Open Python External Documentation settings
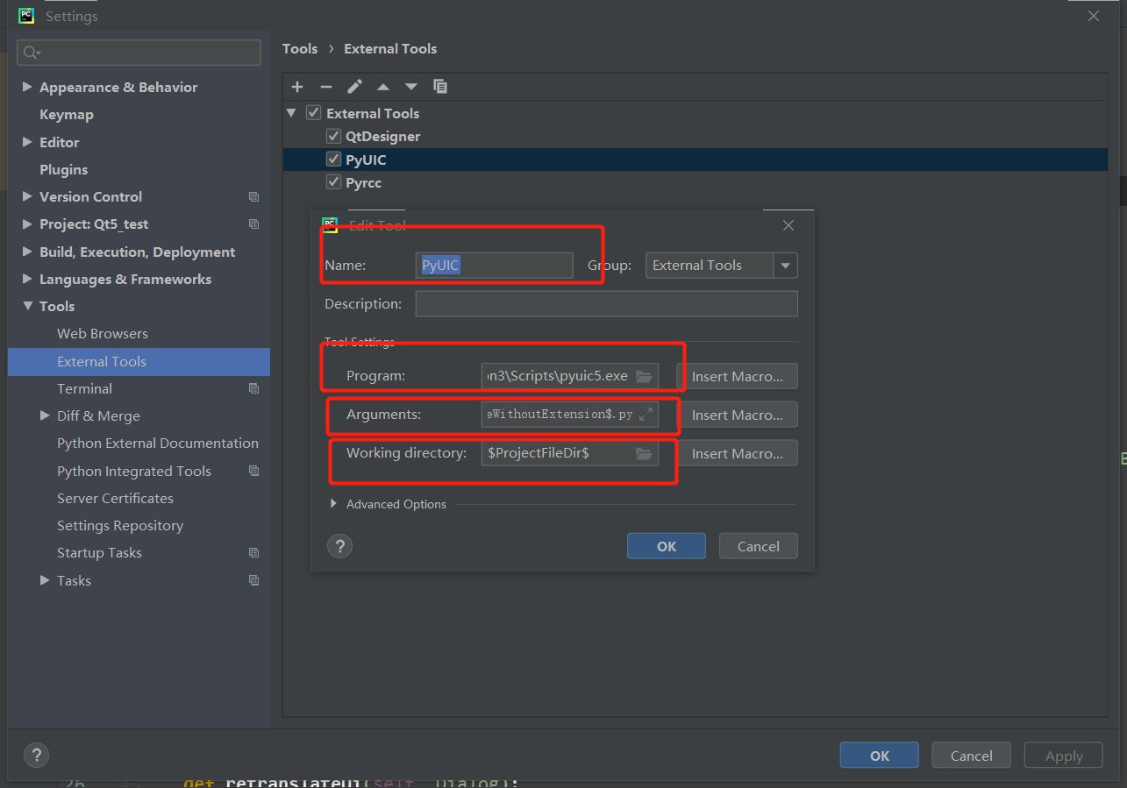This screenshot has width=1127, height=788. coord(158,444)
